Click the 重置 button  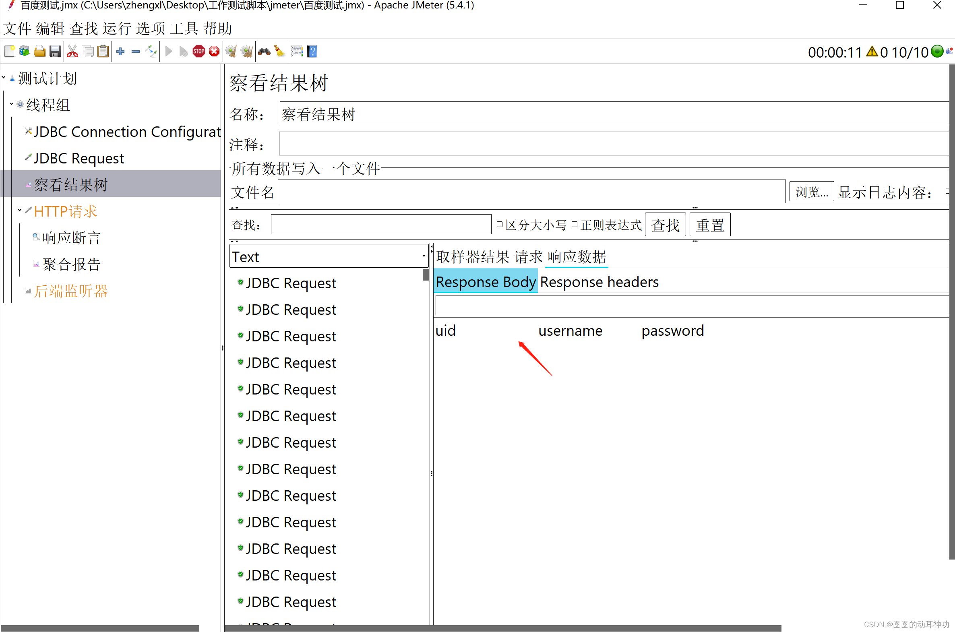tap(709, 225)
